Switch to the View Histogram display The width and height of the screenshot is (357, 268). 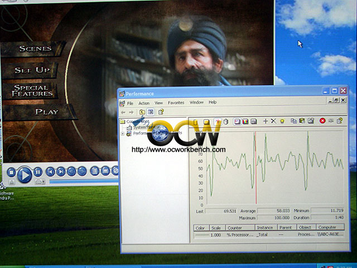click(245, 122)
